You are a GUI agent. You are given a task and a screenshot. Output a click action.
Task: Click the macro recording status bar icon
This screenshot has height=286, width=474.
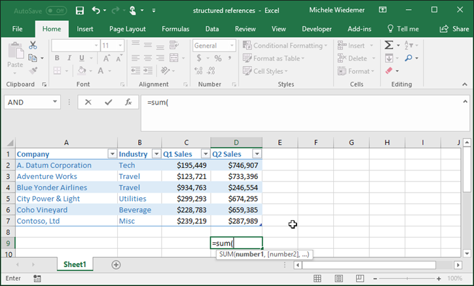pyautogui.click(x=37, y=278)
